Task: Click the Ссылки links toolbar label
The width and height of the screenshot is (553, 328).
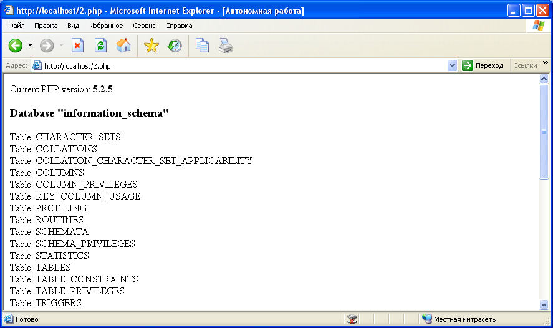Action: [x=525, y=65]
